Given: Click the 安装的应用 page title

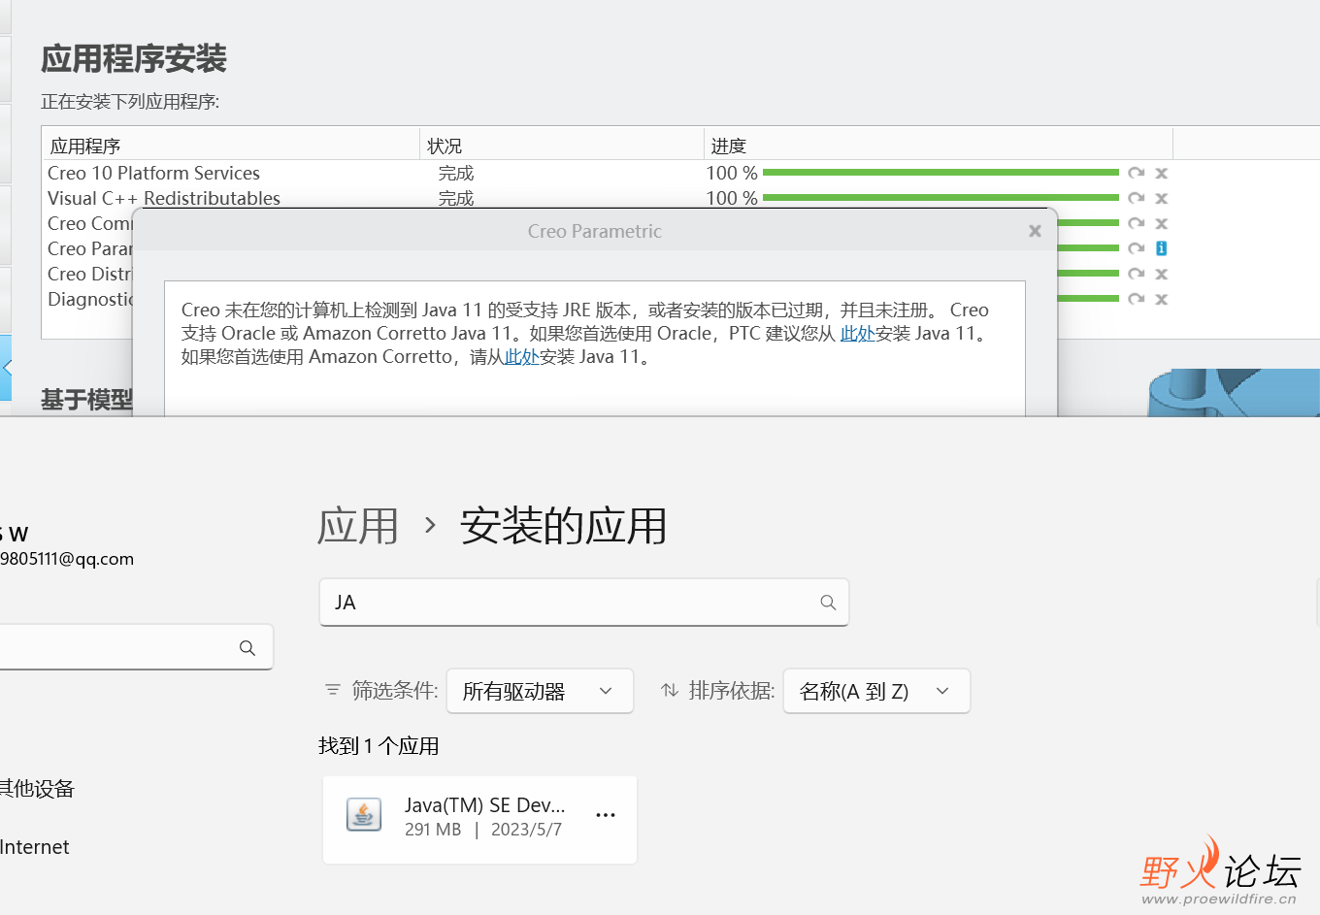Looking at the screenshot, I should pos(563,526).
